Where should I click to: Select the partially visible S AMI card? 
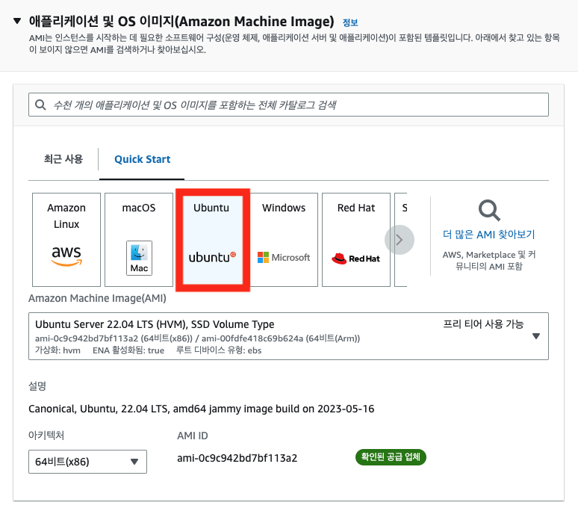coord(401,240)
